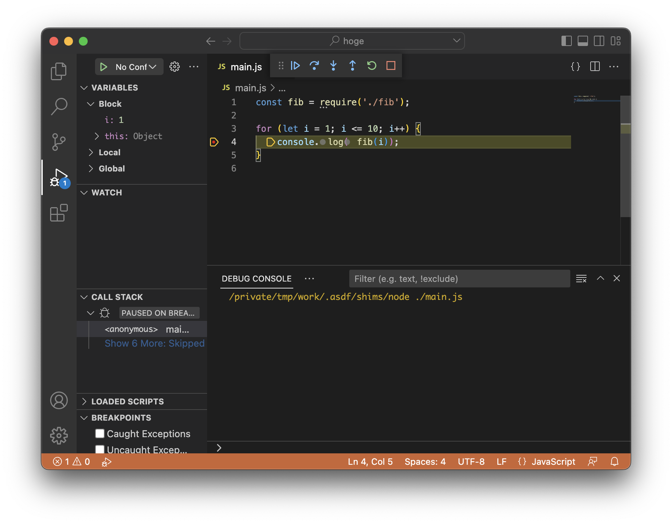Expand the Loaded Scripts section
Viewport: 672px width, 524px height.
click(x=127, y=401)
